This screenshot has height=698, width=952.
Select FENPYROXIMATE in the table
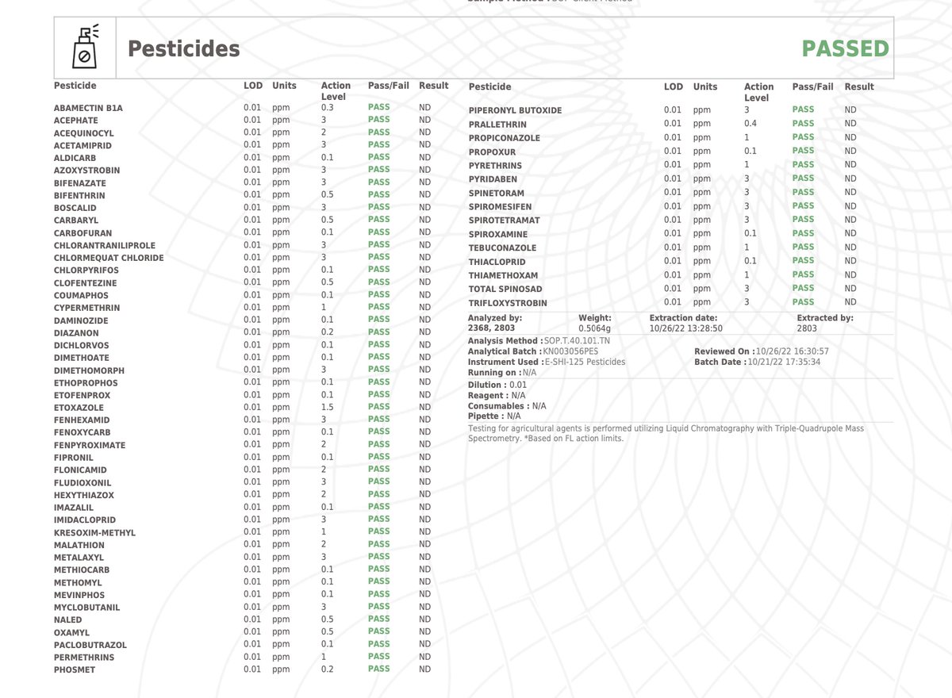[x=90, y=445]
